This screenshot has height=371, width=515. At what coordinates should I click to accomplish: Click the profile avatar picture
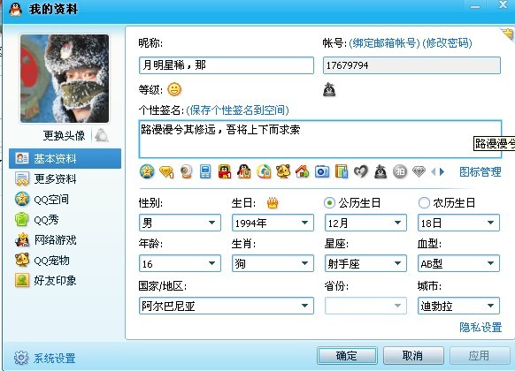[x=65, y=79]
